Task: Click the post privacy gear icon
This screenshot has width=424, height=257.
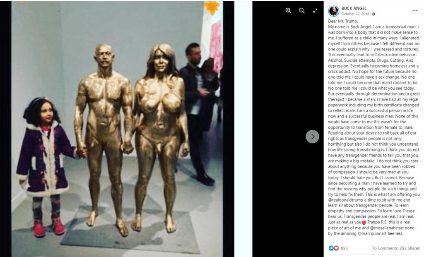Action: click(374, 14)
